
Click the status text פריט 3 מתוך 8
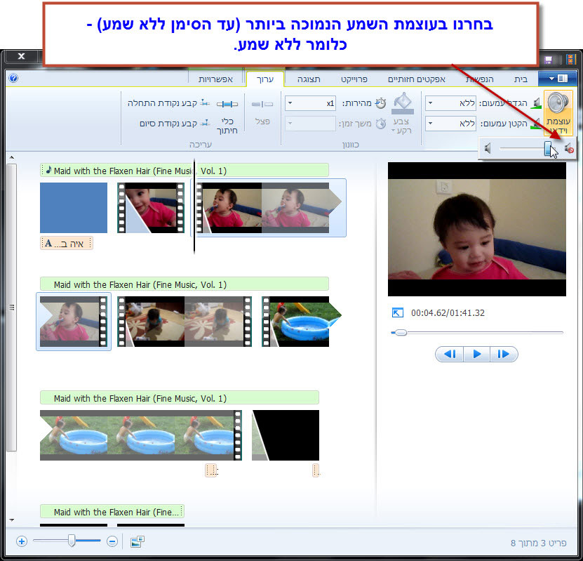point(538,543)
